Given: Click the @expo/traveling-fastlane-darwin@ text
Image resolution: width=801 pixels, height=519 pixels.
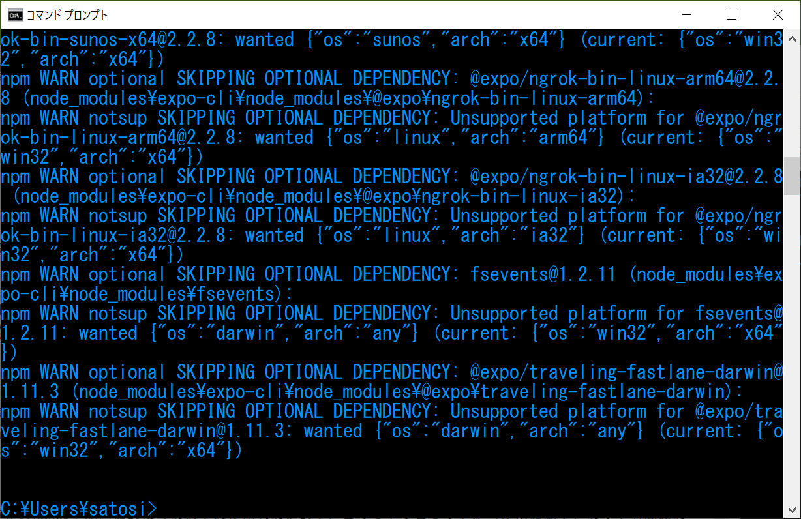Looking at the screenshot, I should coord(626,372).
